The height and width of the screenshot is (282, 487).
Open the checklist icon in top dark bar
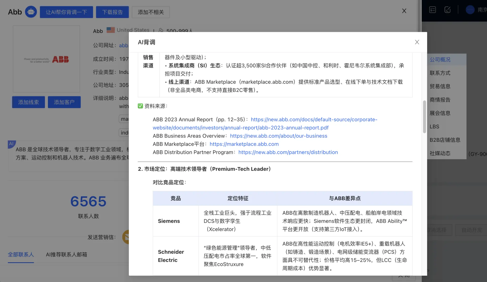(x=432, y=10)
